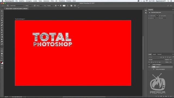Image resolution: width=174 pixels, height=98 pixels.
Task: Open the Filtro menu
Action: pos(52,1)
